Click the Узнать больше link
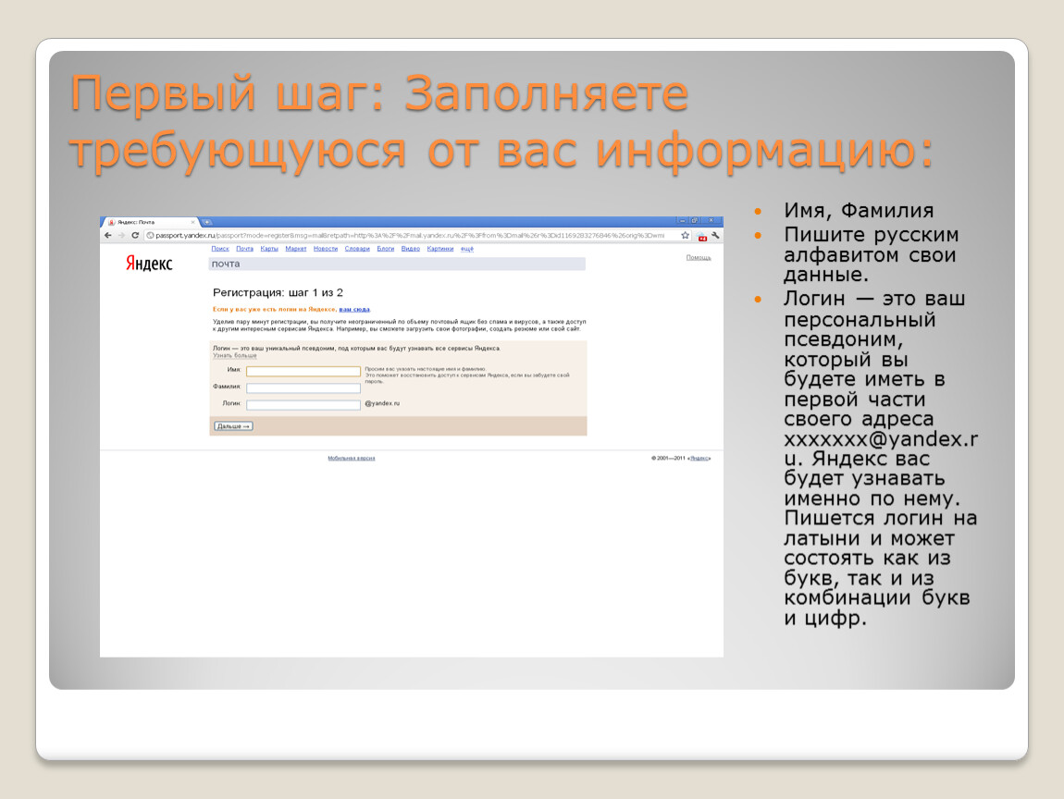The height and width of the screenshot is (799, 1064). [235, 355]
